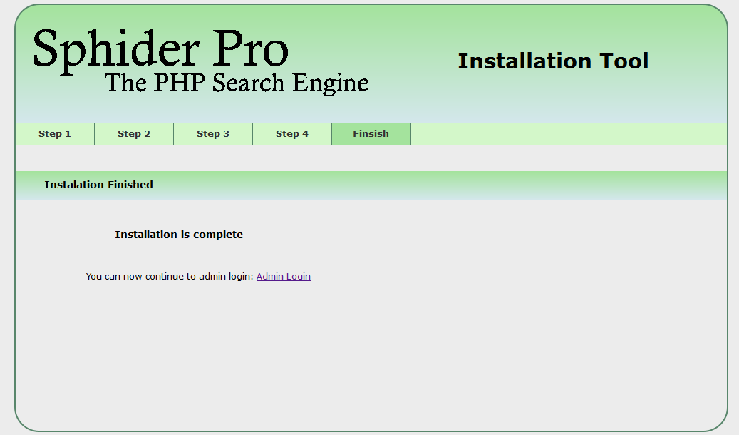Go to the Step 2 tab
The width and height of the screenshot is (739, 435).
(x=134, y=134)
